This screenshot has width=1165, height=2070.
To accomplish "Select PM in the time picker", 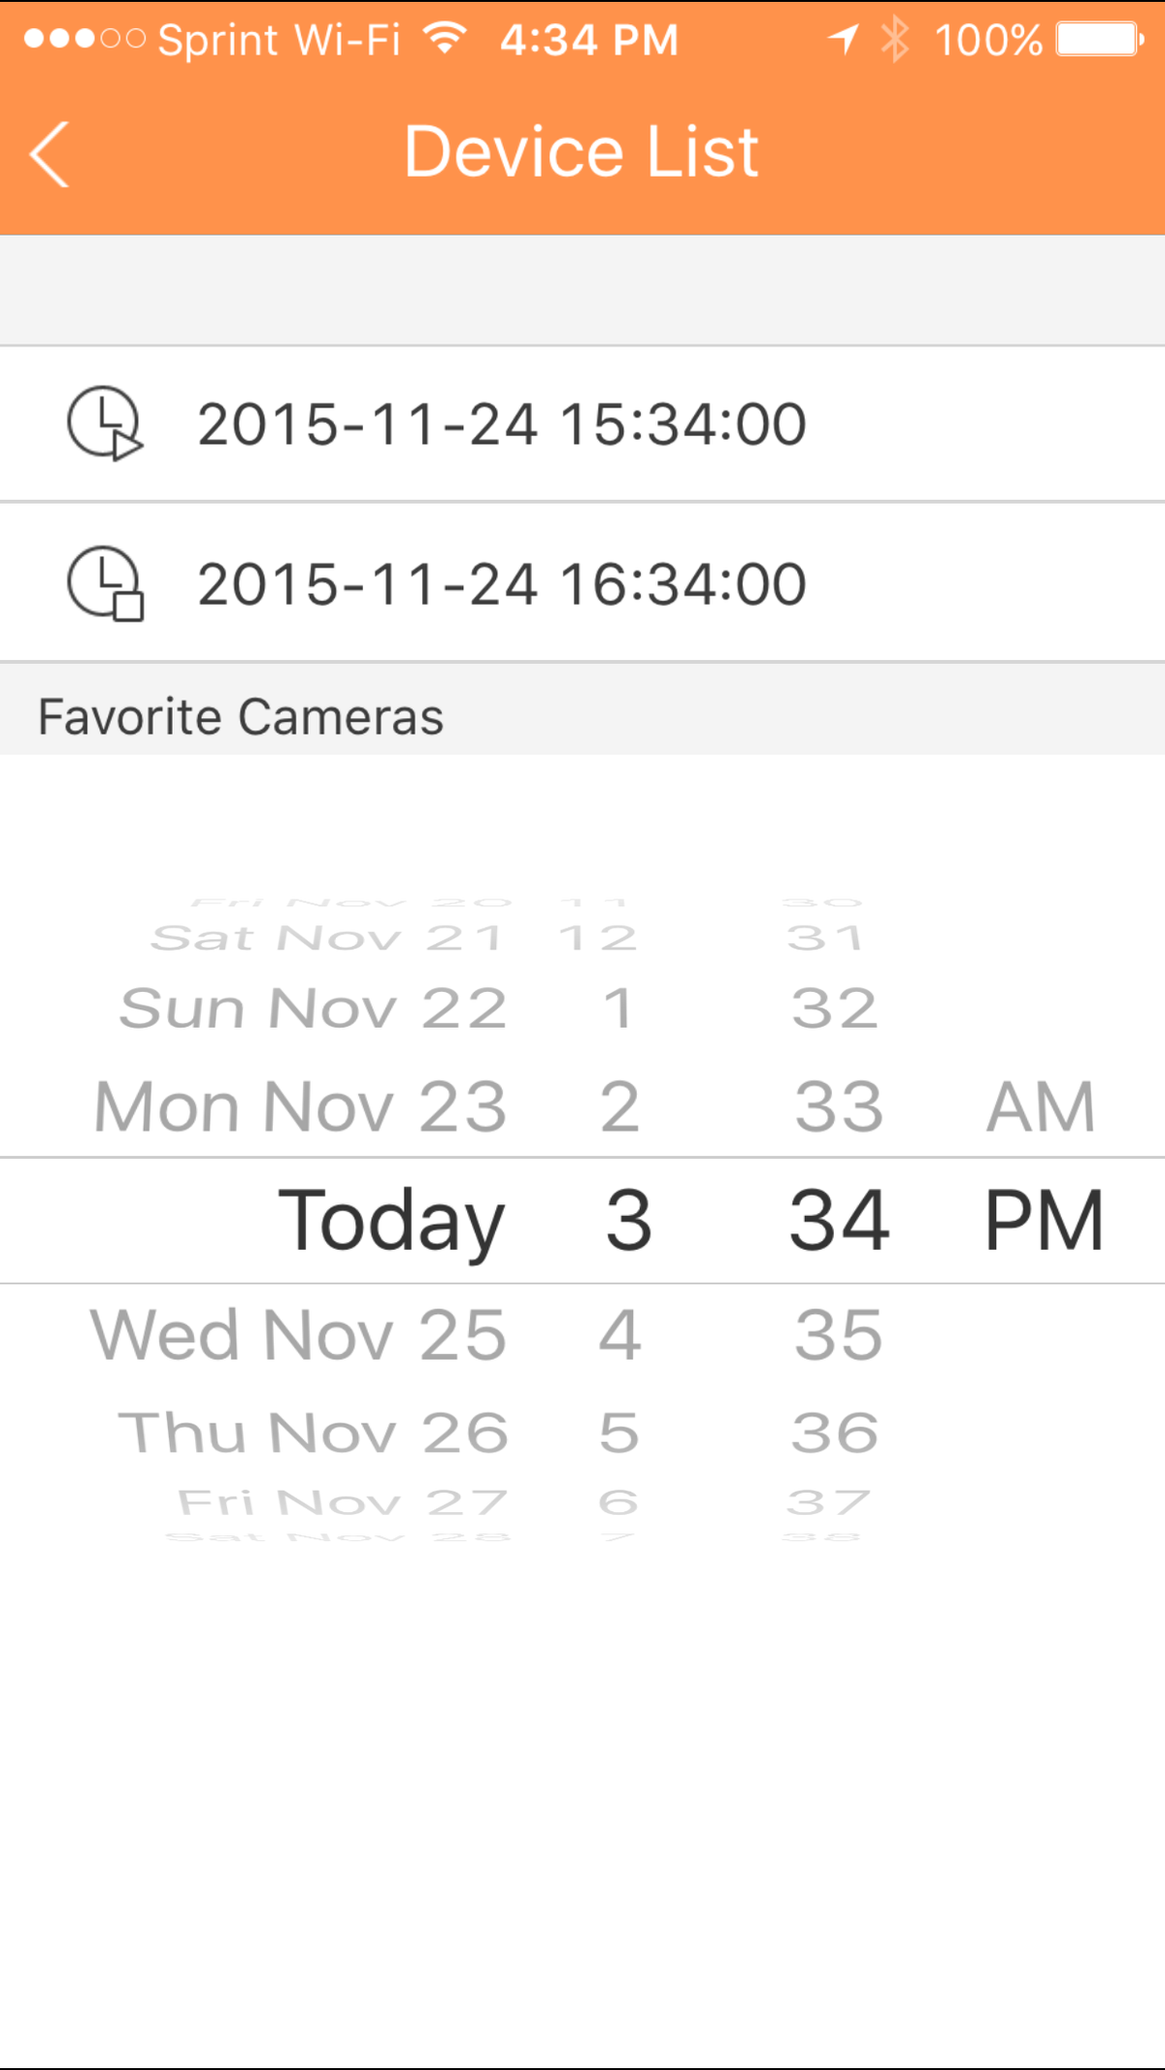I will pyautogui.click(x=1044, y=1221).
